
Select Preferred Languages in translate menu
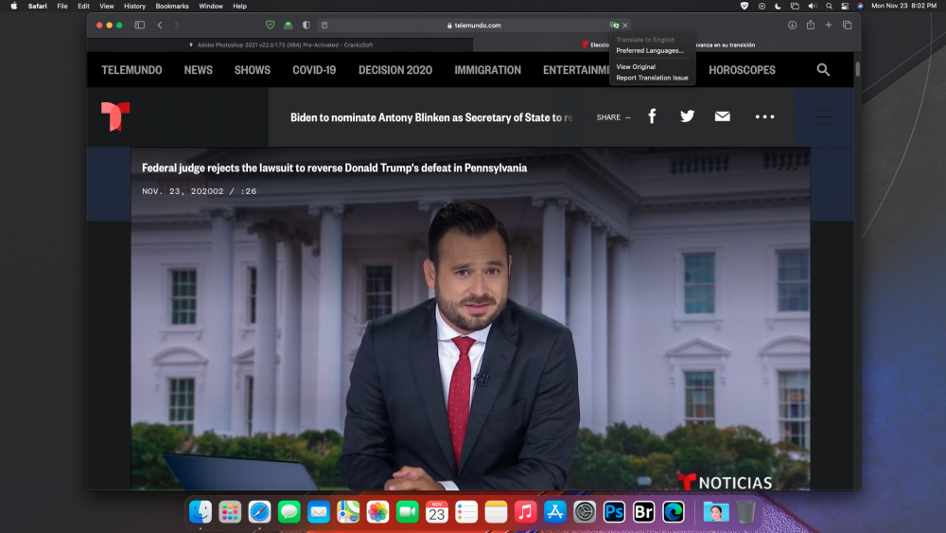pos(650,51)
